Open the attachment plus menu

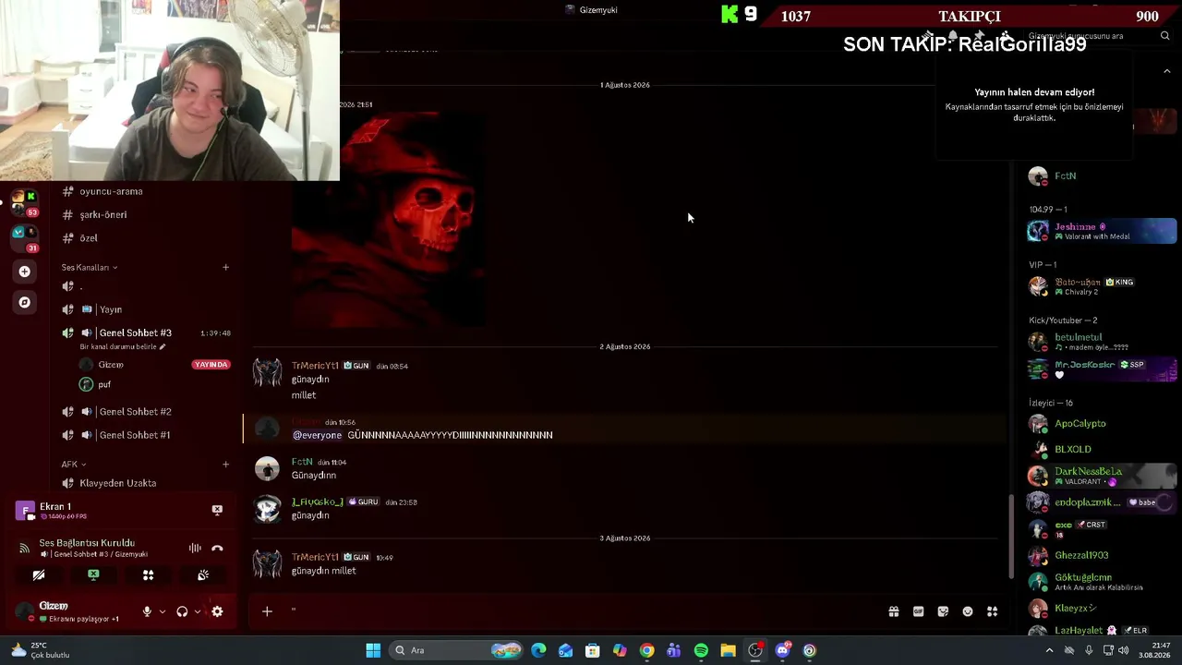tap(267, 611)
